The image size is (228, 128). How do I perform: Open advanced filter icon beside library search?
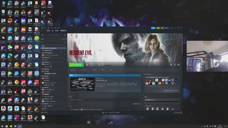click(65, 42)
